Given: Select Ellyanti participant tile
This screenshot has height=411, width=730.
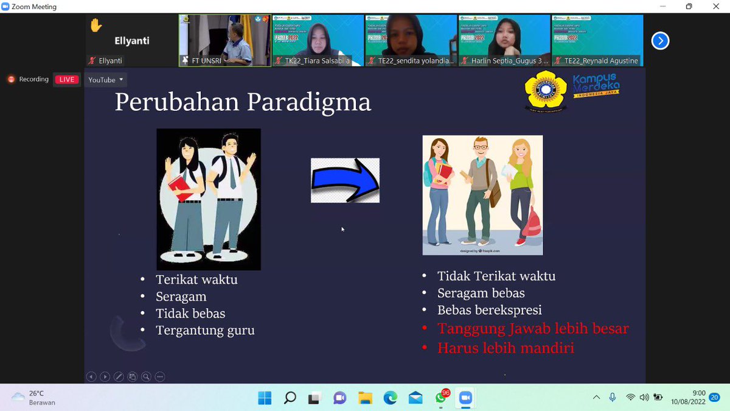Looking at the screenshot, I should [131, 41].
